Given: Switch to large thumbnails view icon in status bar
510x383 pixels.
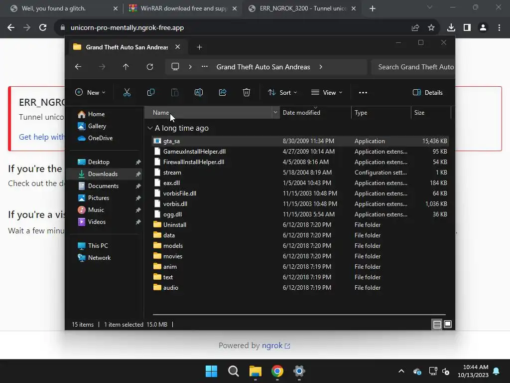Looking at the screenshot, I should [448, 324].
